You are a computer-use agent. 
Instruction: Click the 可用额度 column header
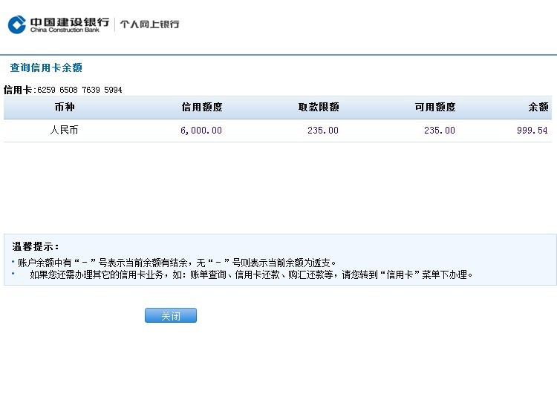(435, 107)
